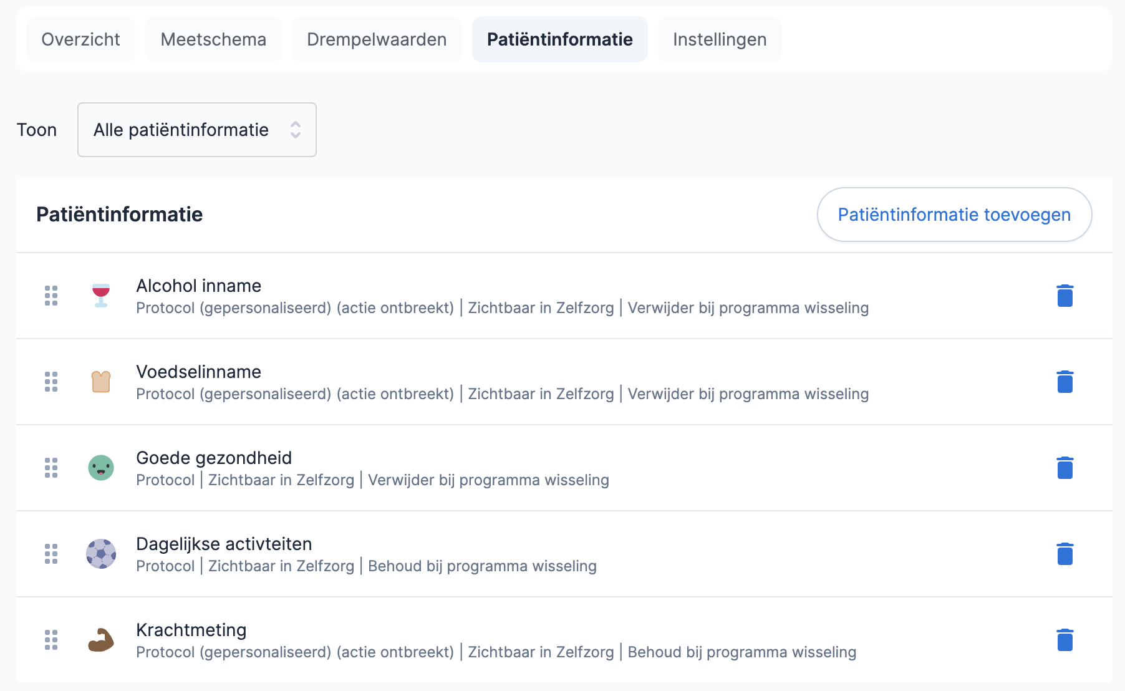Grab the drag handle of Alcohol inname
This screenshot has width=1125, height=691.
coord(51,296)
